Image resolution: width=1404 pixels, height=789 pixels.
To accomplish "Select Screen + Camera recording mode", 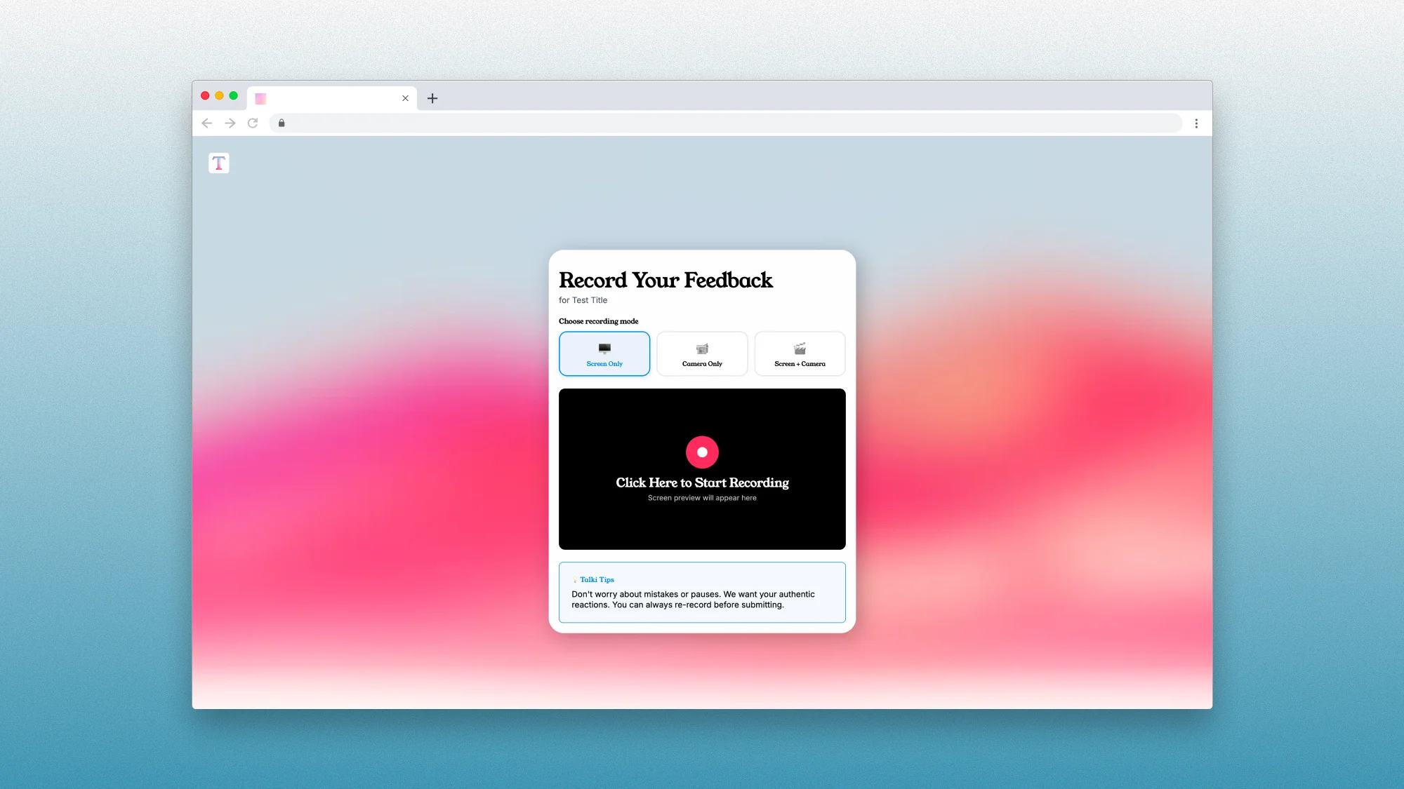I will click(x=799, y=354).
